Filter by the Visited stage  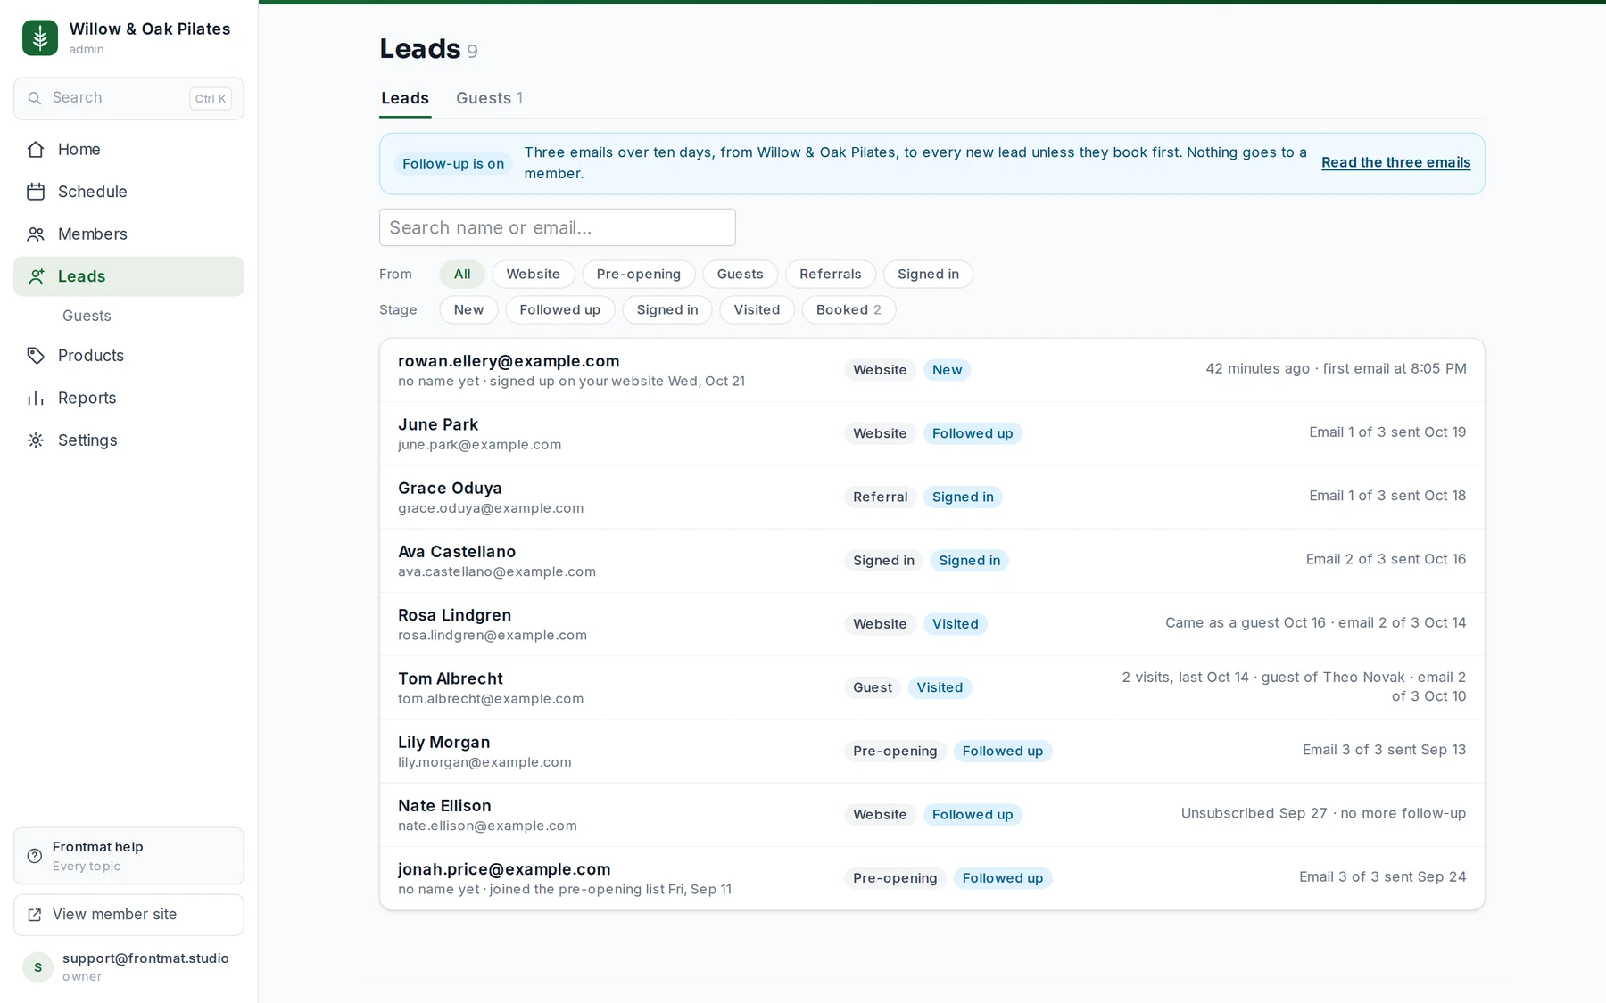pyautogui.click(x=757, y=309)
